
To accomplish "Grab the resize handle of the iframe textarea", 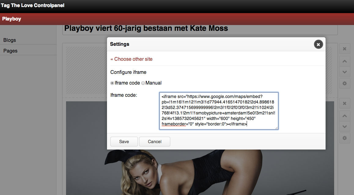I will 277,128.
